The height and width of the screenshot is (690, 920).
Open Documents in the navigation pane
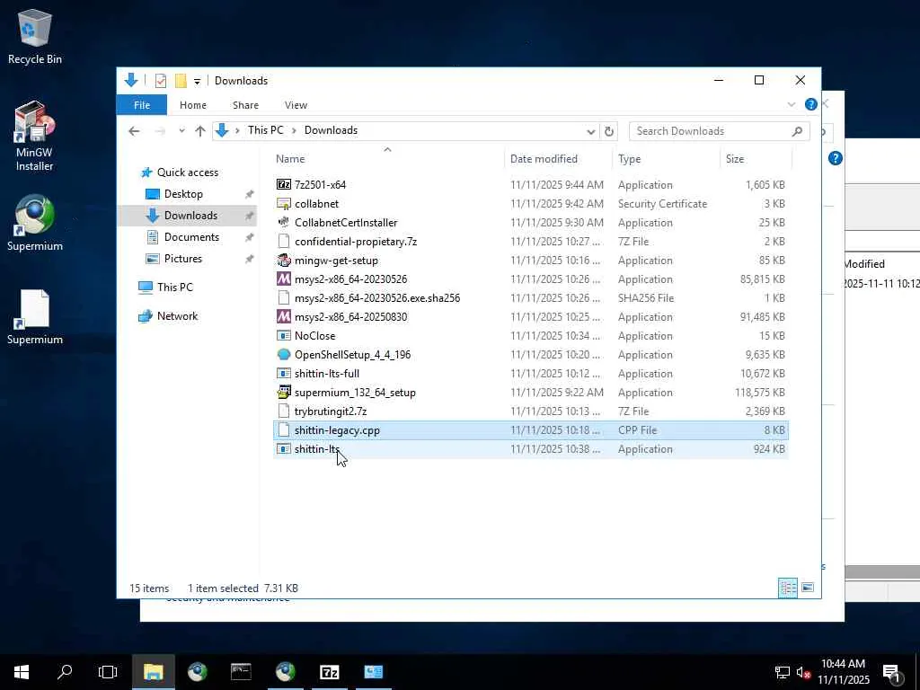191,237
